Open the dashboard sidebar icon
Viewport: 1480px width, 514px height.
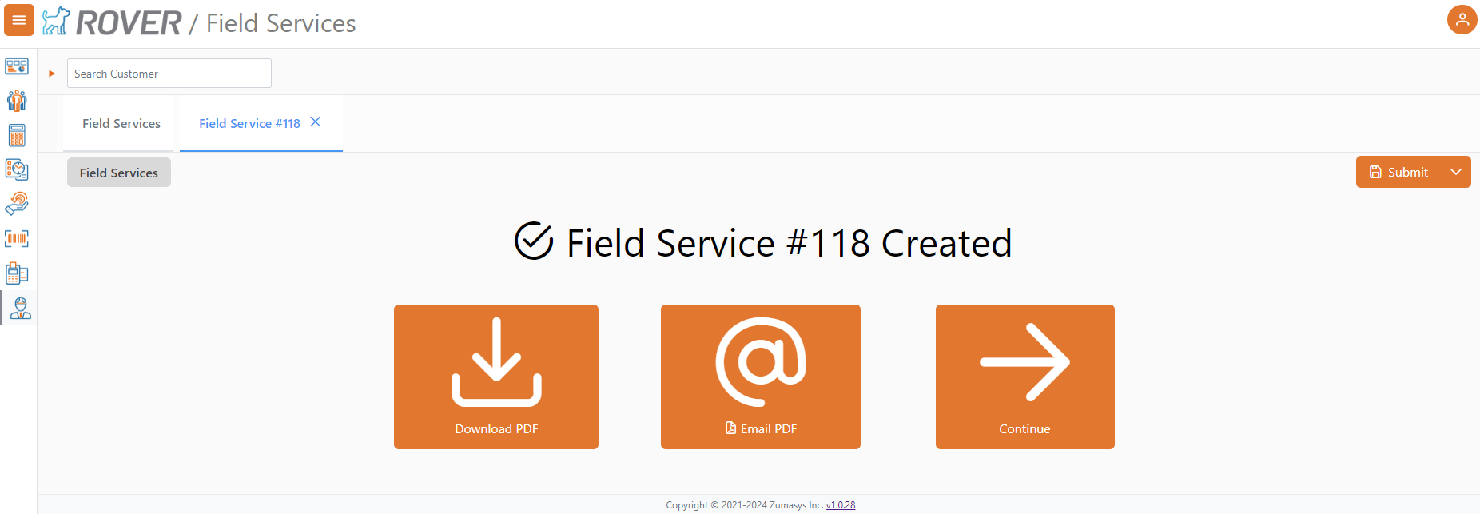(17, 66)
